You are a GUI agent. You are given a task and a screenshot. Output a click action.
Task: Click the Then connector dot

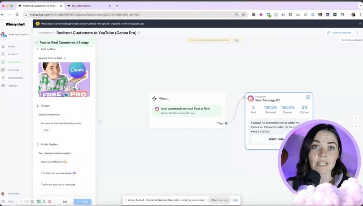[x=226, y=123]
